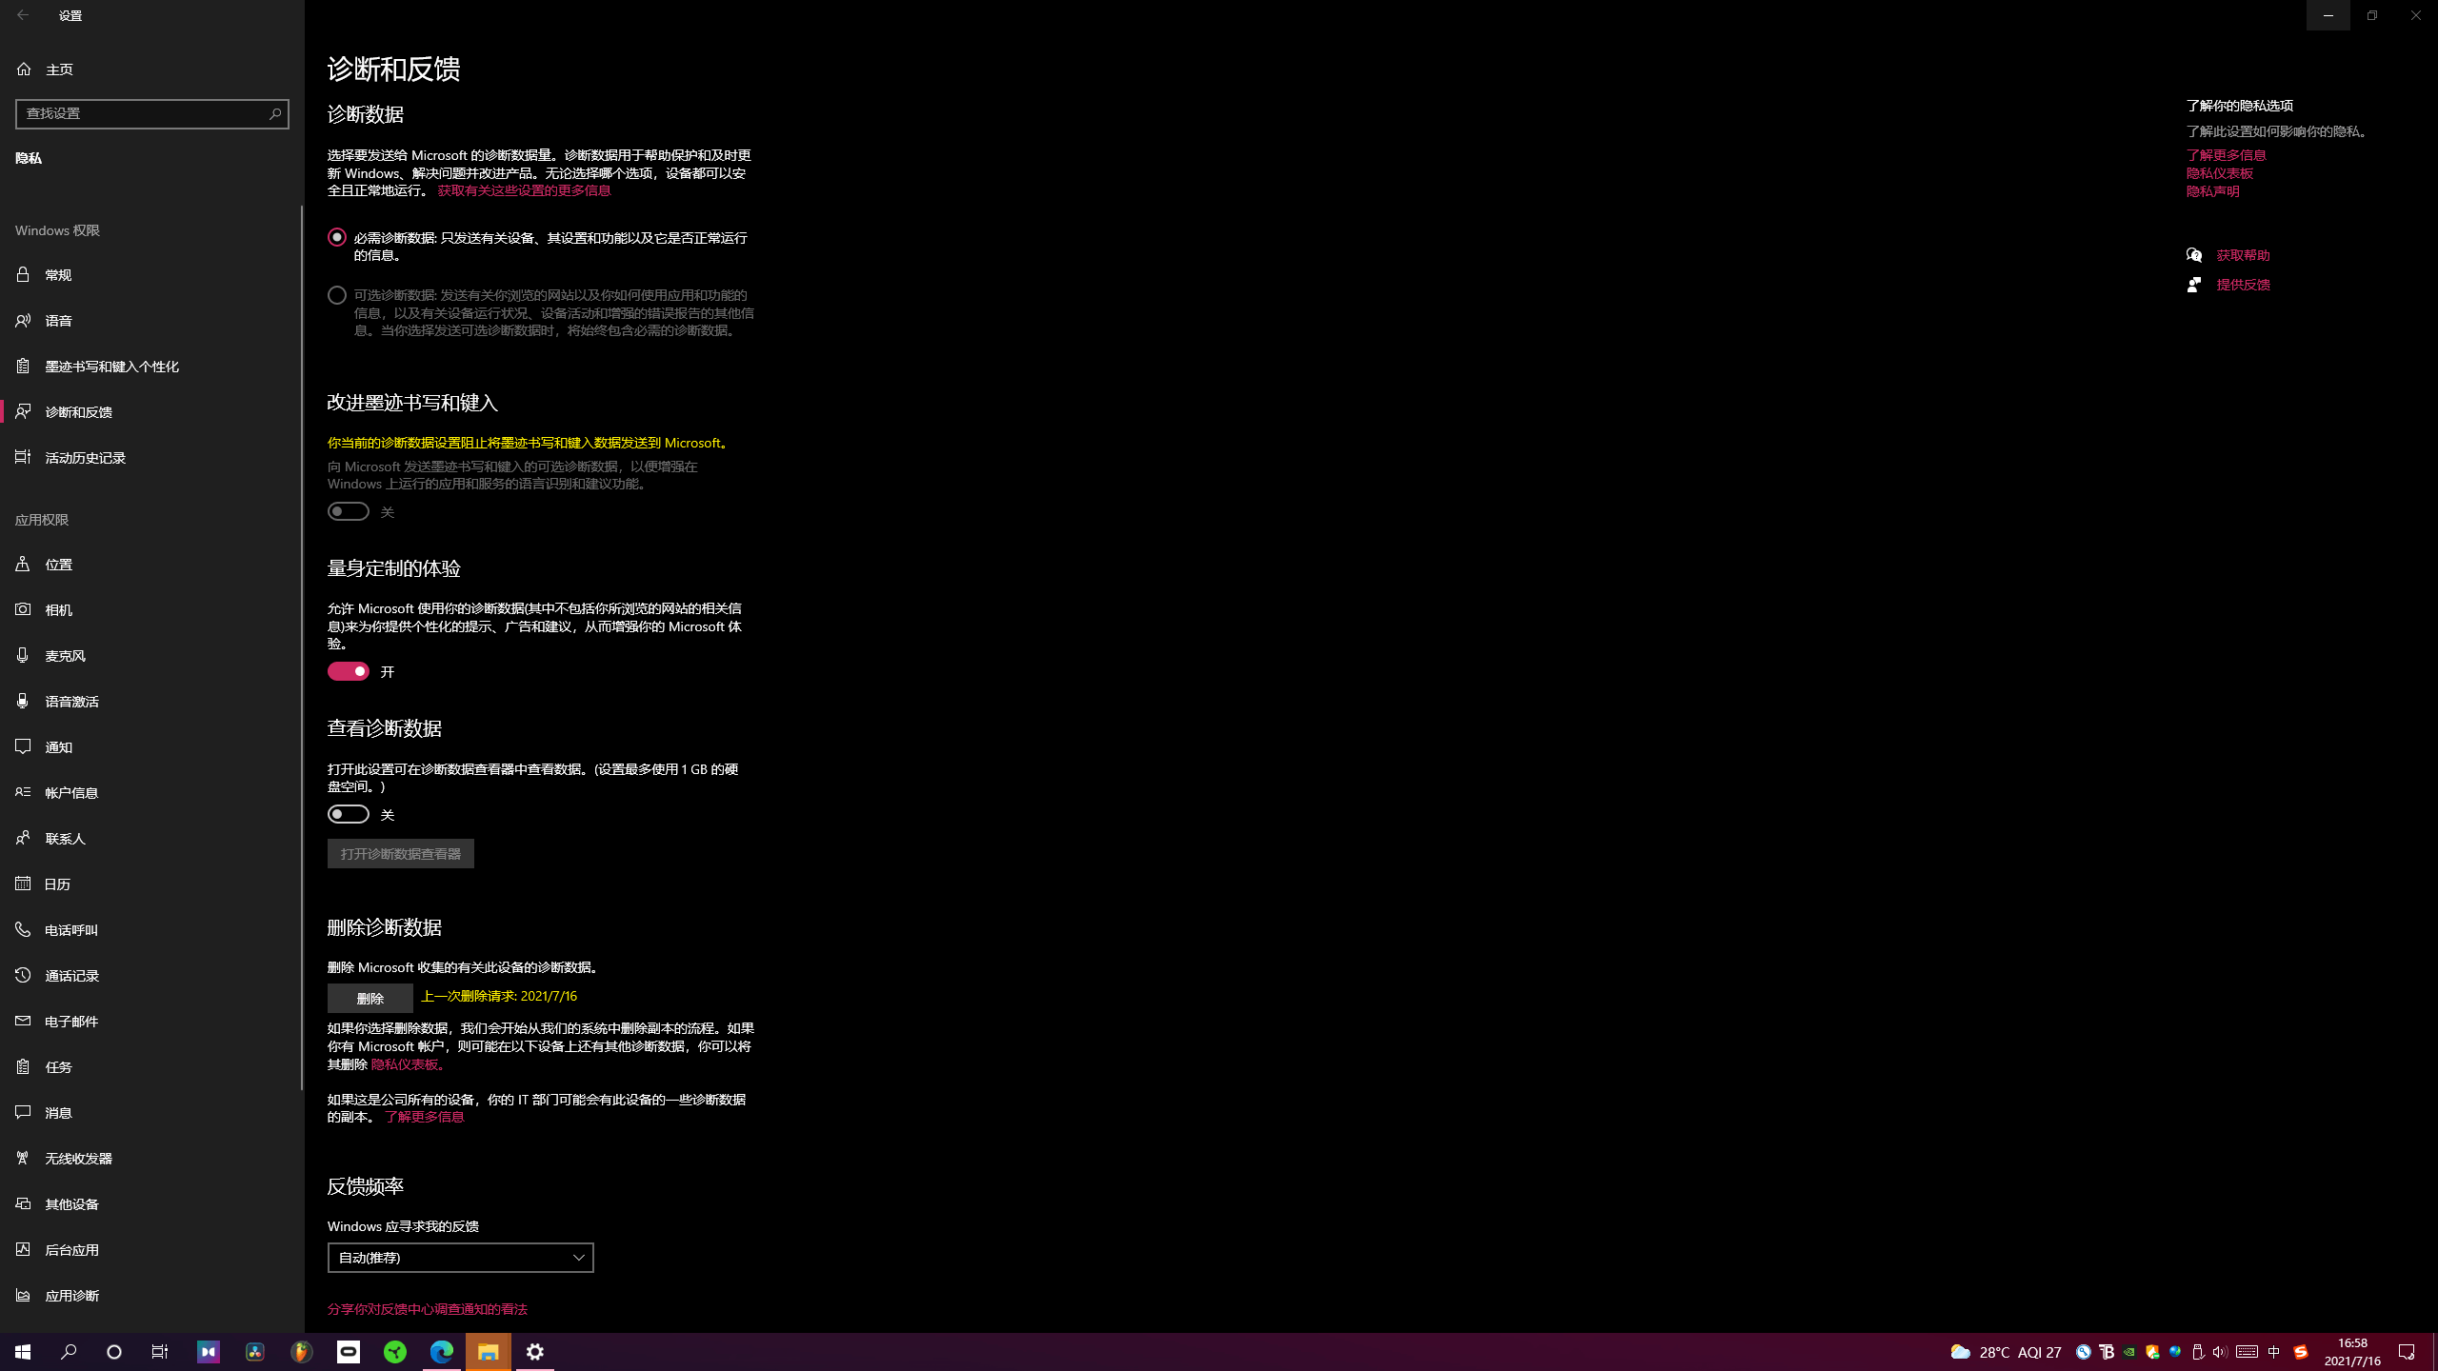Viewport: 2438px width, 1371px height.
Task: Open the microphone privacy settings icon
Action: pyautogui.click(x=23, y=655)
